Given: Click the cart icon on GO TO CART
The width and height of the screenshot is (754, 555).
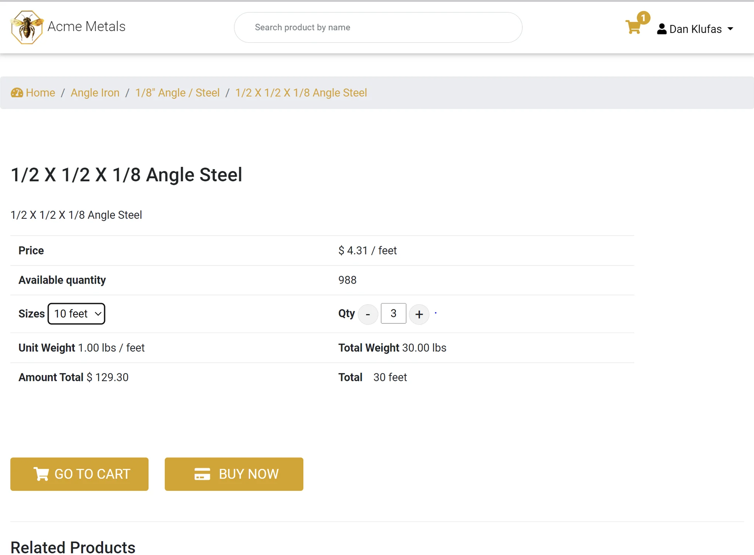Looking at the screenshot, I should click(41, 474).
